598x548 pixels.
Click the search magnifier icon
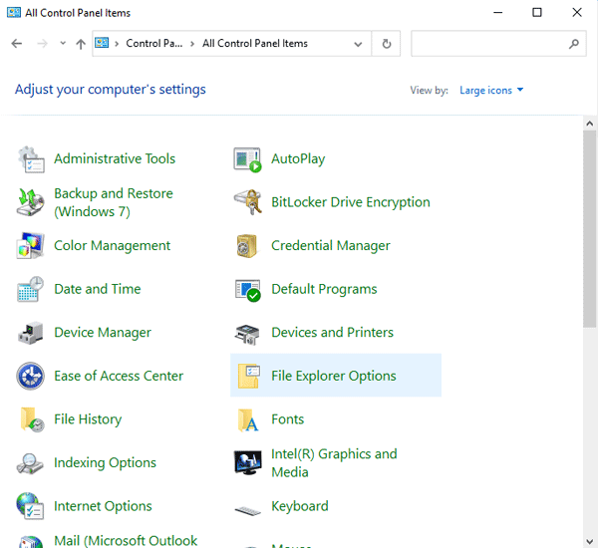574,44
